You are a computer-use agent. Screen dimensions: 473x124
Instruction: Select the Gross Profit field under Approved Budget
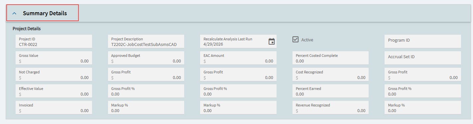coord(146,74)
